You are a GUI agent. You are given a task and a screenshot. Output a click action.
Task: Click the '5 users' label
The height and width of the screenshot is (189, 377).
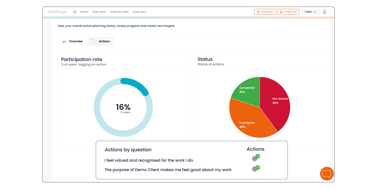coord(126,112)
